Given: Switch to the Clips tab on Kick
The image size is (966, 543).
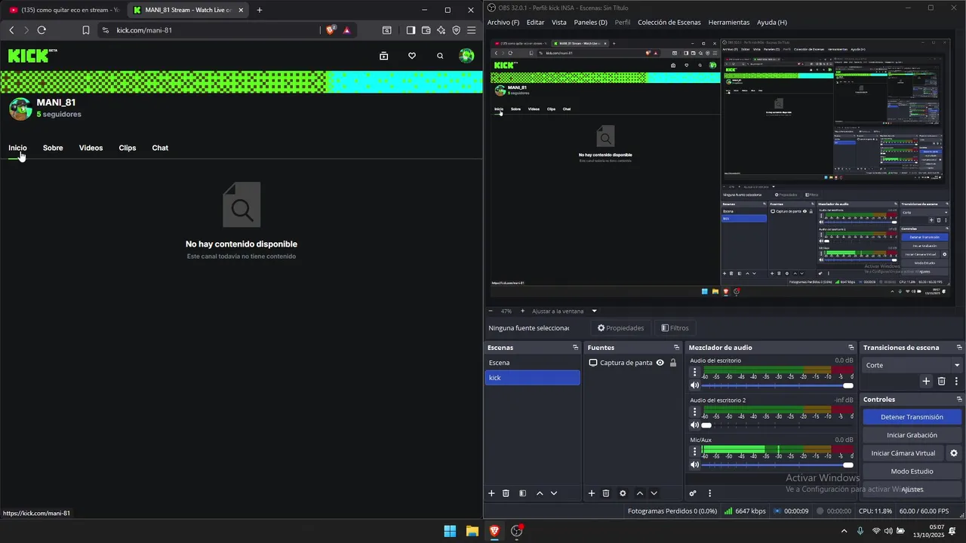Looking at the screenshot, I should pyautogui.click(x=128, y=148).
